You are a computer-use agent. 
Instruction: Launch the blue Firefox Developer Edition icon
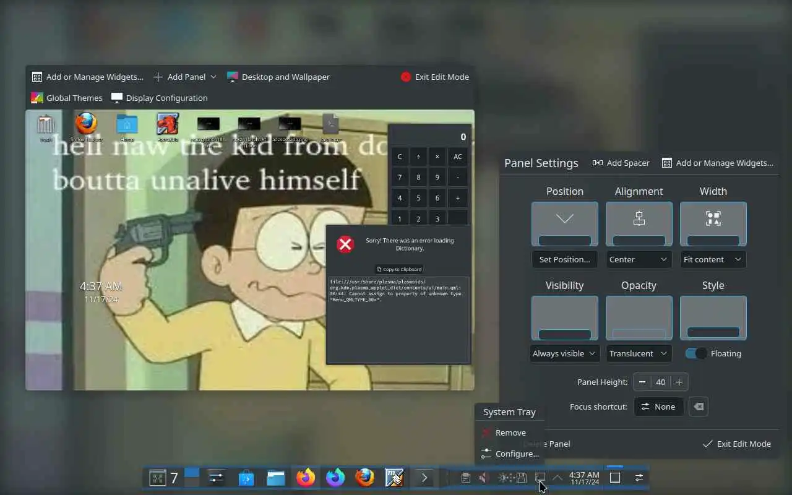click(335, 478)
